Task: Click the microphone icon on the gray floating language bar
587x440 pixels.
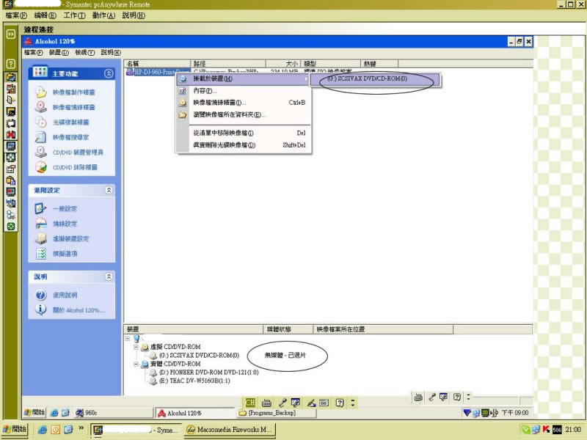Action: (432, 397)
